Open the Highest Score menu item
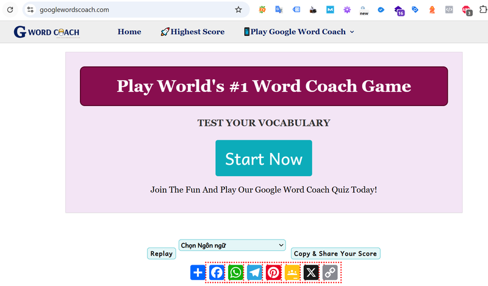 point(193,32)
